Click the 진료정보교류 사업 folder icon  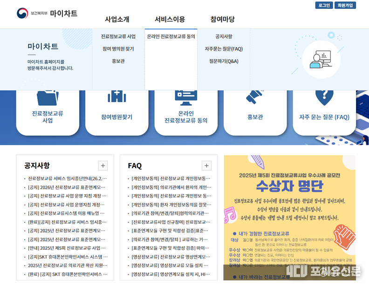pyautogui.click(x=48, y=97)
